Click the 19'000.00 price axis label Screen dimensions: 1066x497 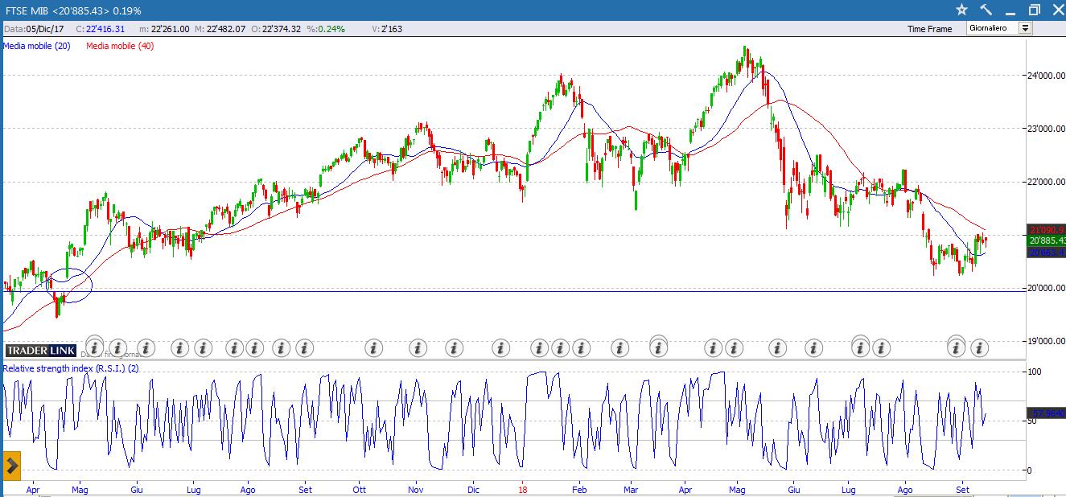pyautogui.click(x=1046, y=341)
